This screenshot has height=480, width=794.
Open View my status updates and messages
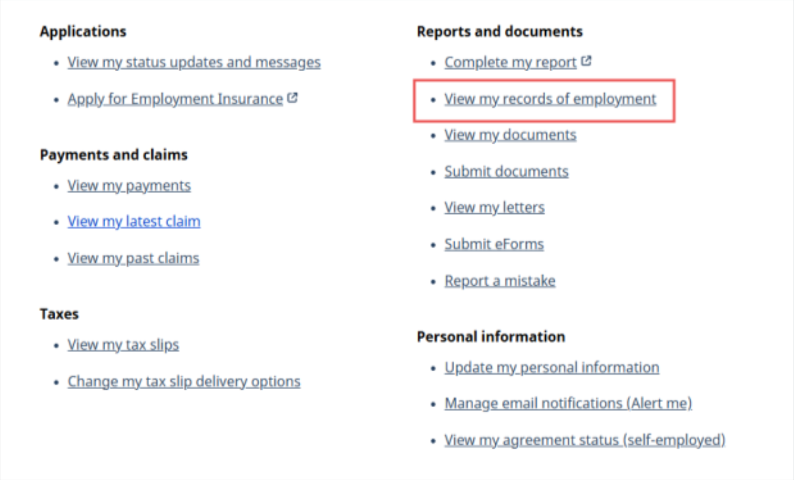pyautogui.click(x=194, y=63)
